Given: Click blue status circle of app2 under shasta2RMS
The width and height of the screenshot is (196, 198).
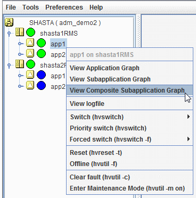Looking at the screenshot, I should (x=42, y=86).
